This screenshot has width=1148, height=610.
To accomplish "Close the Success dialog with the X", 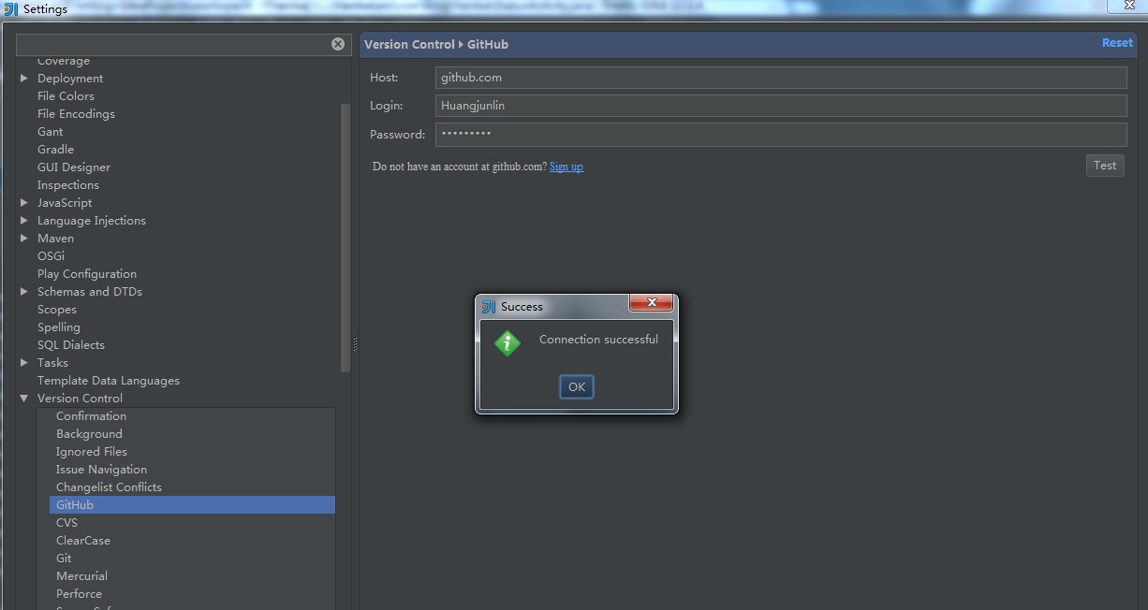I will (x=652, y=302).
